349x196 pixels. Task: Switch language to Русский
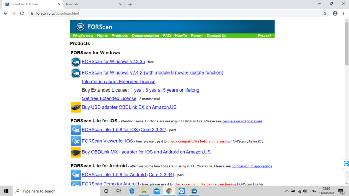pos(264,36)
